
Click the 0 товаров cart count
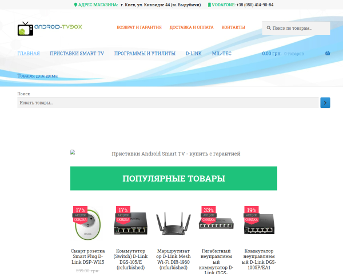[294, 54]
